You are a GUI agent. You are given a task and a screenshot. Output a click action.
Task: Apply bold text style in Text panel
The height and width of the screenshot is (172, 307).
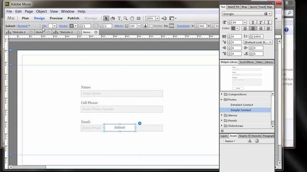(x=253, y=22)
